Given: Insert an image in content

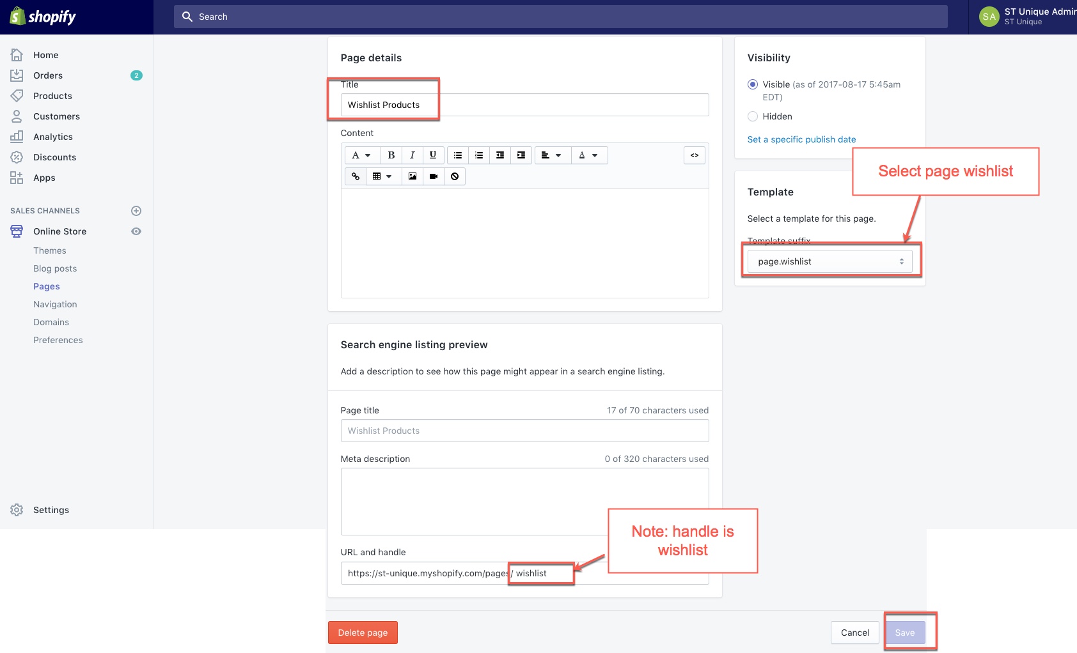Looking at the screenshot, I should click(x=413, y=176).
